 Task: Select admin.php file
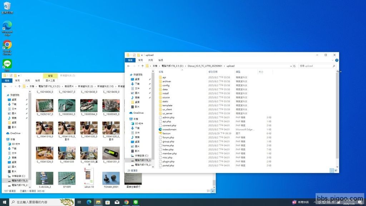[168, 117]
